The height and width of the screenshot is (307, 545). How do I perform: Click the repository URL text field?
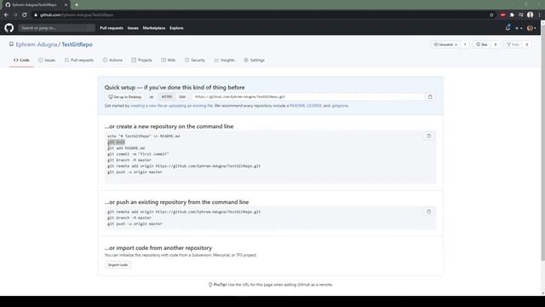308,96
